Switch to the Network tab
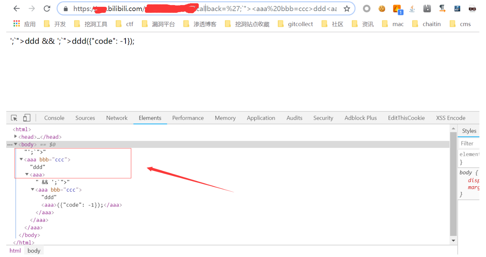The width and height of the screenshot is (486, 257). [117, 118]
